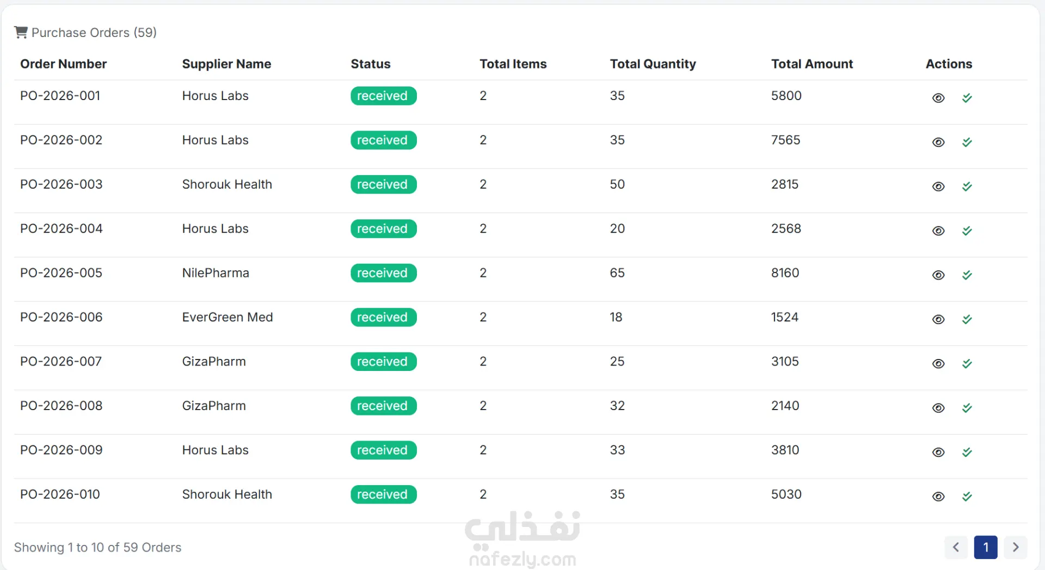The height and width of the screenshot is (570, 1045).
Task: Click the double-check icon for PO-2026-004
Action: coord(967,231)
